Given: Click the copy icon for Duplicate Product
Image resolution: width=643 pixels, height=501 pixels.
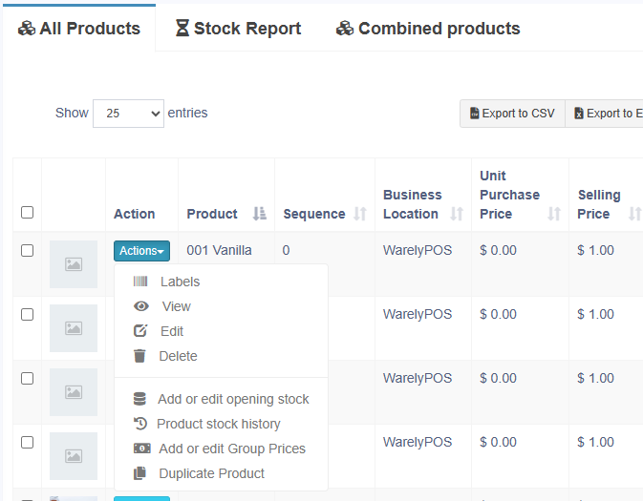Looking at the screenshot, I should point(140,473).
